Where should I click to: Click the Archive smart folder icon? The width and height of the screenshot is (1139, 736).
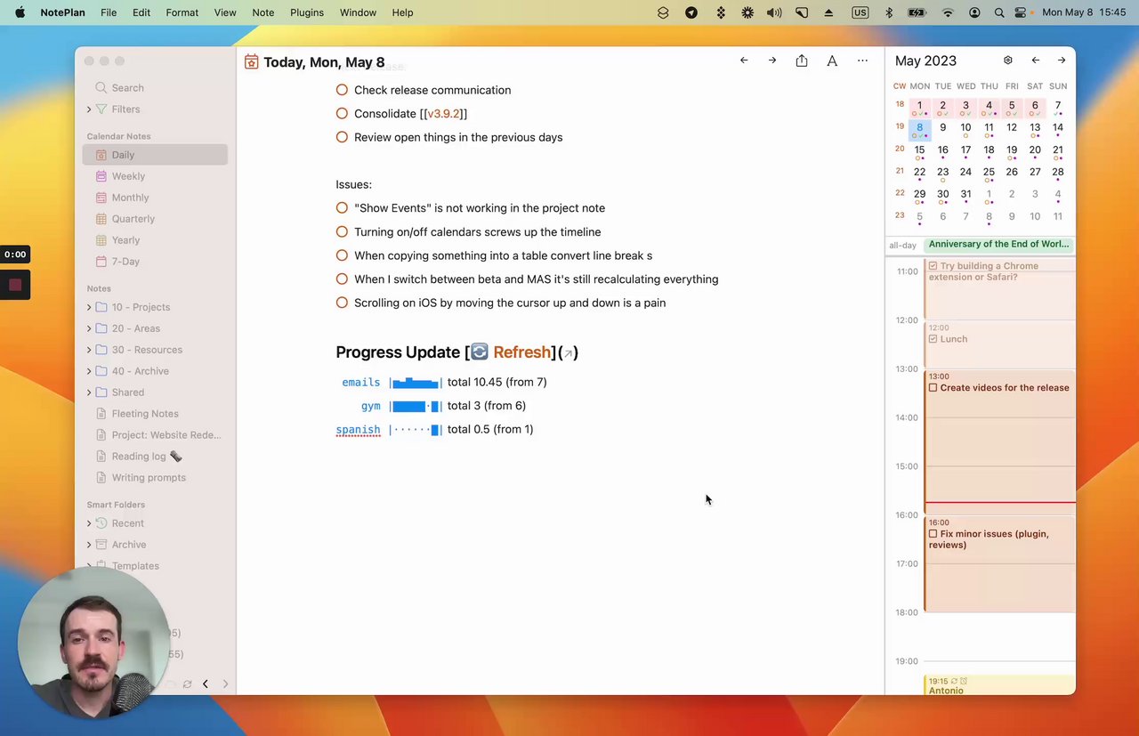pyautogui.click(x=101, y=545)
